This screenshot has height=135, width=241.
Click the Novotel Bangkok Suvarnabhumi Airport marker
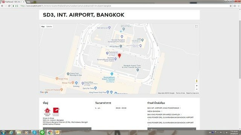(122, 37)
